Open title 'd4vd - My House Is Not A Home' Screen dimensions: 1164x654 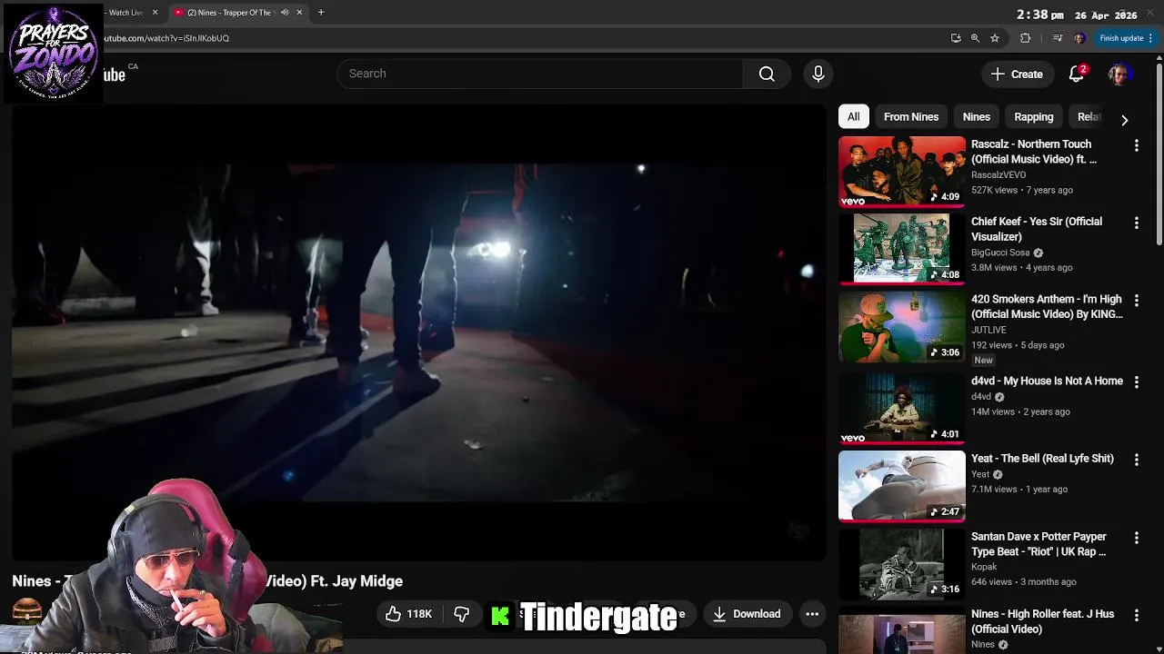pyautogui.click(x=1047, y=381)
